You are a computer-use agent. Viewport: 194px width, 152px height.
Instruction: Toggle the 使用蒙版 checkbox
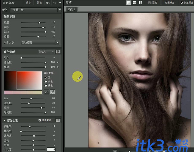[40, 120]
